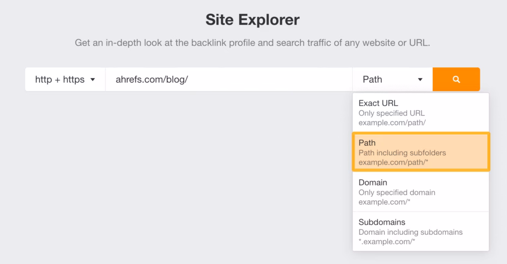The image size is (507, 264).
Task: Click the "Domain including subdomains" description
Action: 410,232
